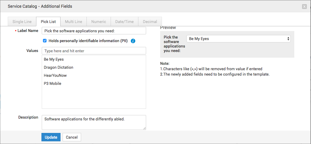The height and width of the screenshot is (144, 311).
Task: Select the Decimal tab
Action: 150,22
